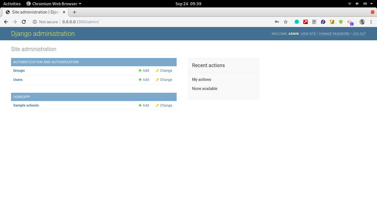
Task: Open a new browser tab
Action: coord(75,12)
